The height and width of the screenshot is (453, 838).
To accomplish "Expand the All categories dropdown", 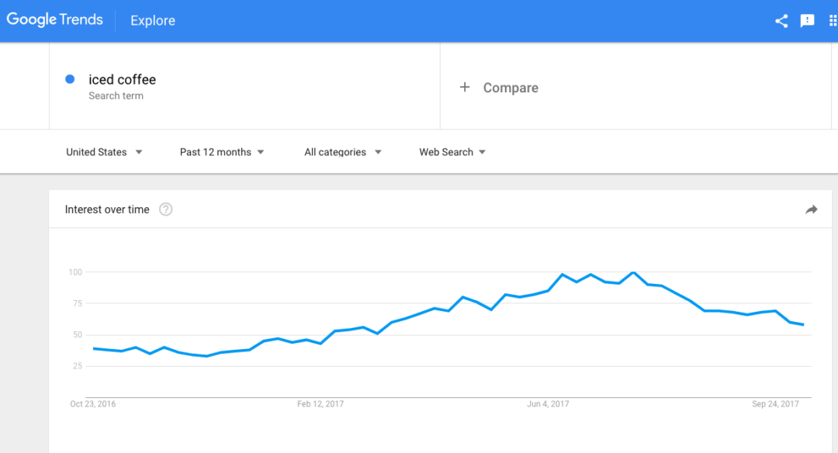I will (343, 152).
